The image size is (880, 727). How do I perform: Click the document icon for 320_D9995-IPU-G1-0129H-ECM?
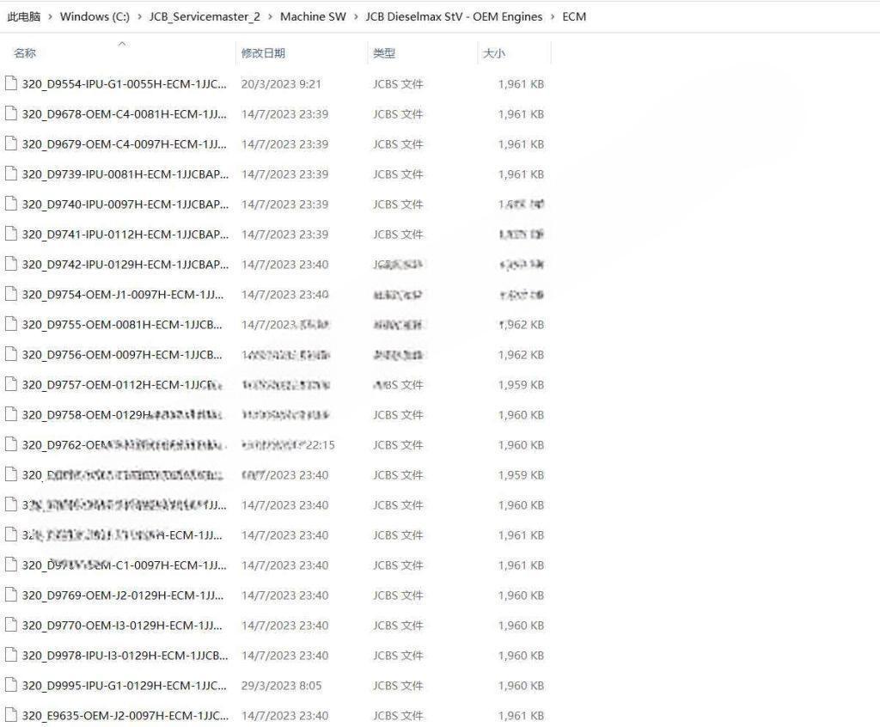(12, 685)
